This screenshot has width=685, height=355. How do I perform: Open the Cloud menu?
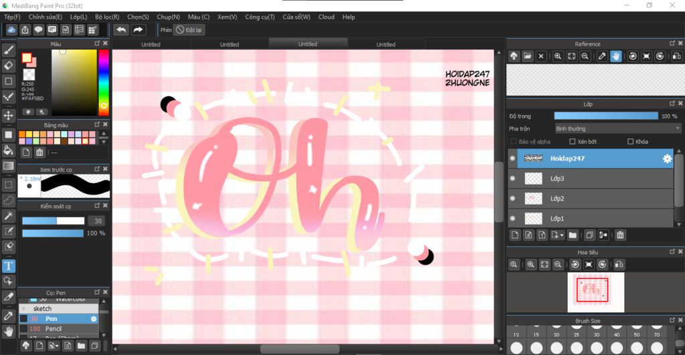point(326,17)
